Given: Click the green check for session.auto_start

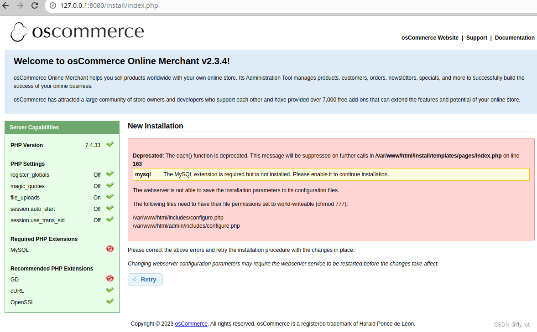Looking at the screenshot, I should (x=109, y=208).
